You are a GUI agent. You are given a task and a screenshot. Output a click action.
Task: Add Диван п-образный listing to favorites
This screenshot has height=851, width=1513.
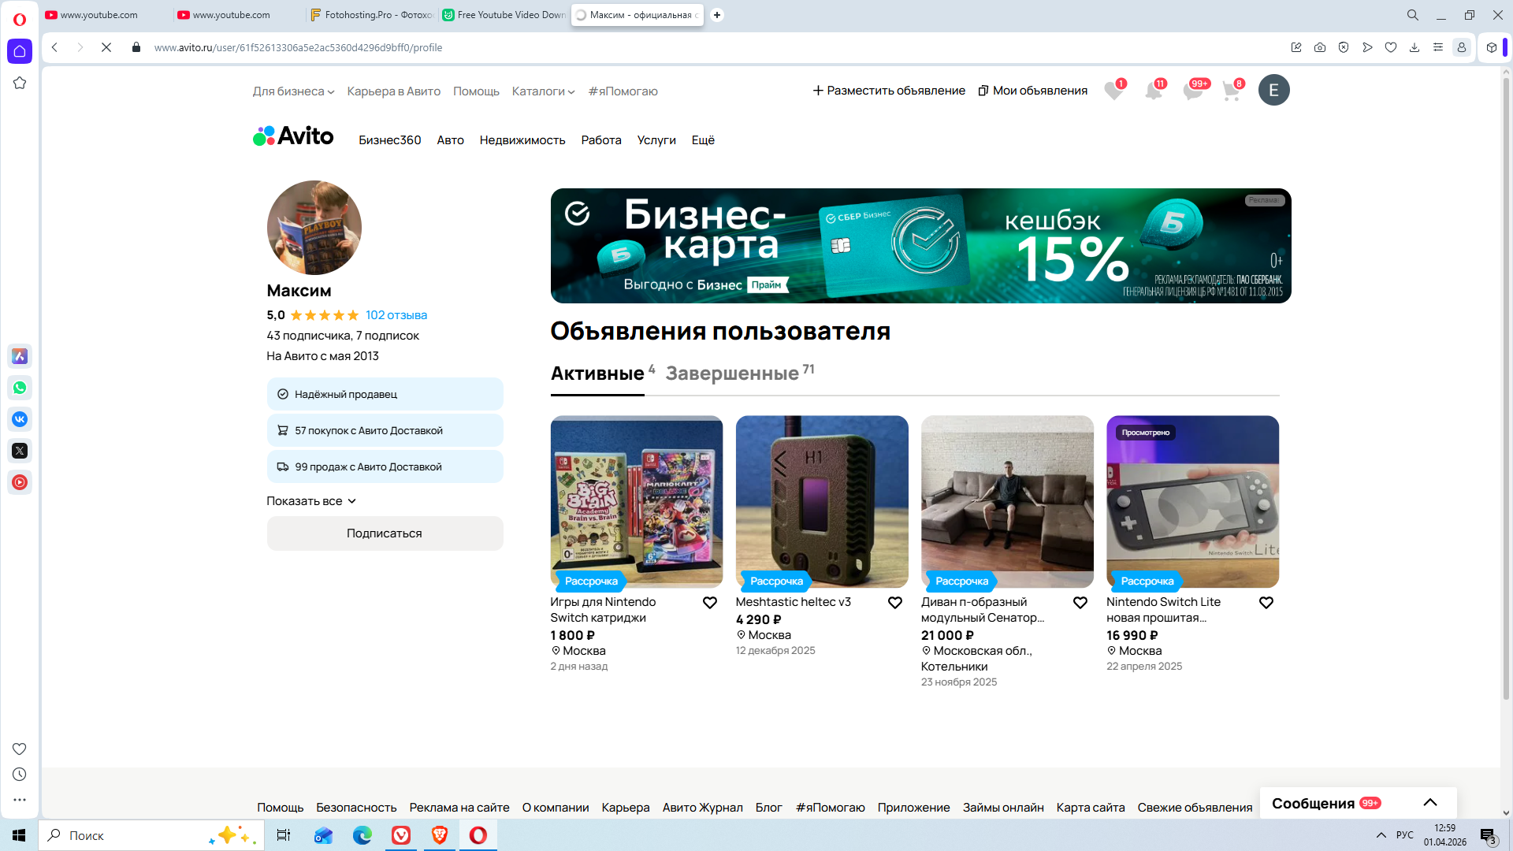[1080, 603]
